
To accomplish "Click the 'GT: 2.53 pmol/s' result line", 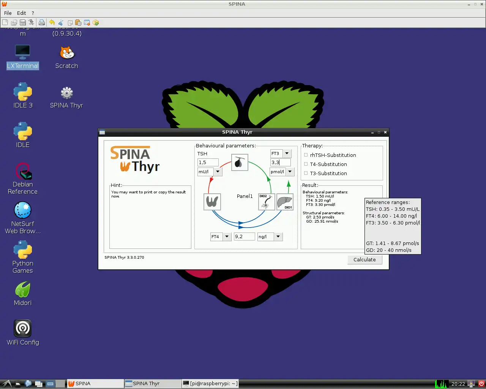I will coord(320,217).
